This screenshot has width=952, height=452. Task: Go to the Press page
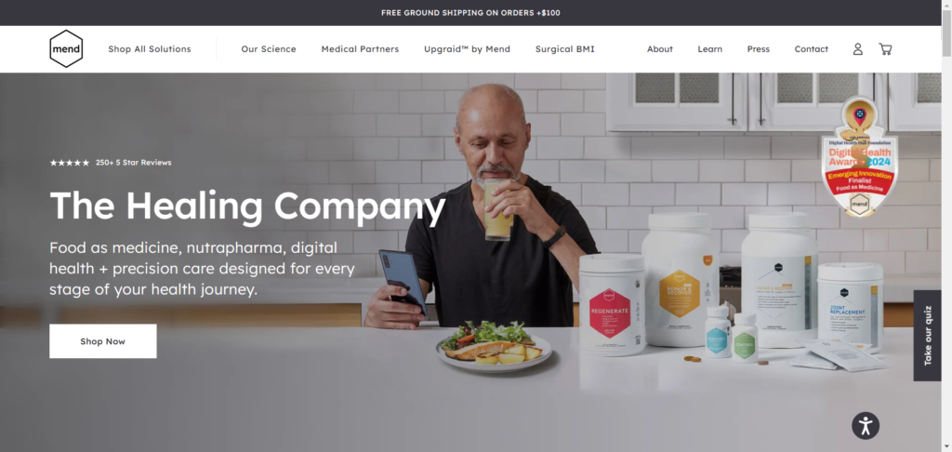(x=759, y=49)
